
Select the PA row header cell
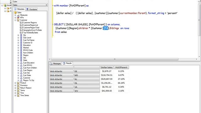click(x=87, y=83)
